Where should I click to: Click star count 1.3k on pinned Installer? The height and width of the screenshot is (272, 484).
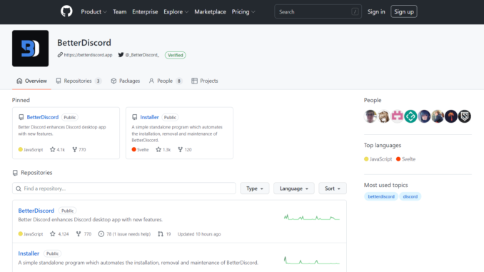(x=163, y=150)
